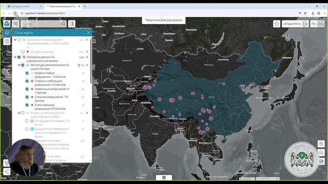Open details chevron for Данные по произошедшим землетрясениям
The height and width of the screenshot is (184, 328).
click(87, 40)
